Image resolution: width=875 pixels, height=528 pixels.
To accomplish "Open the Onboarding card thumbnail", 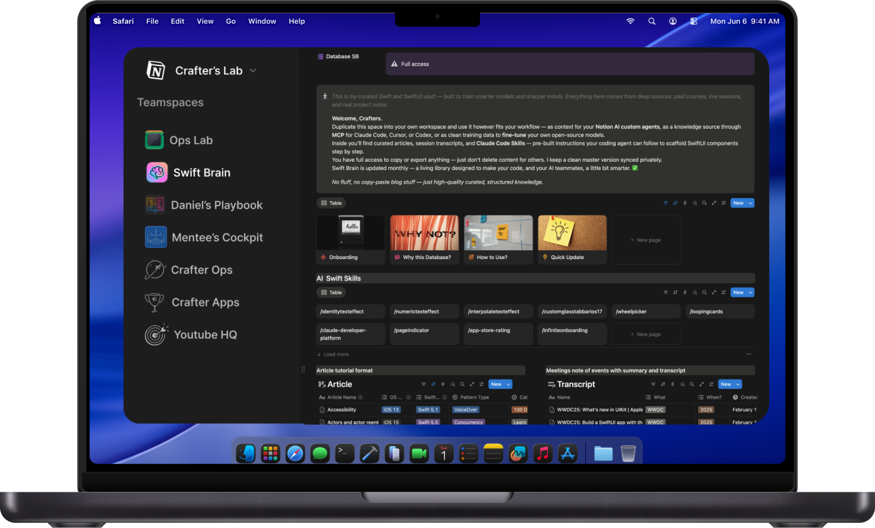I will 350,233.
